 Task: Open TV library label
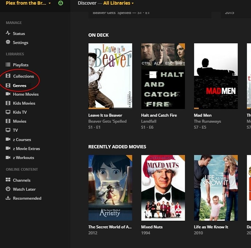(15, 130)
